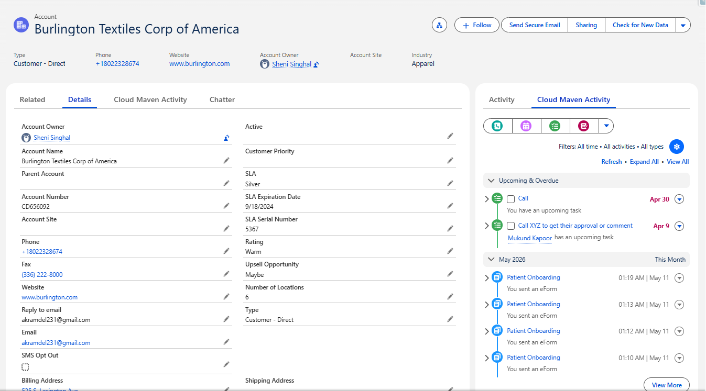Click the purple calendar new event icon
This screenshot has height=391, width=706.
pos(526,126)
